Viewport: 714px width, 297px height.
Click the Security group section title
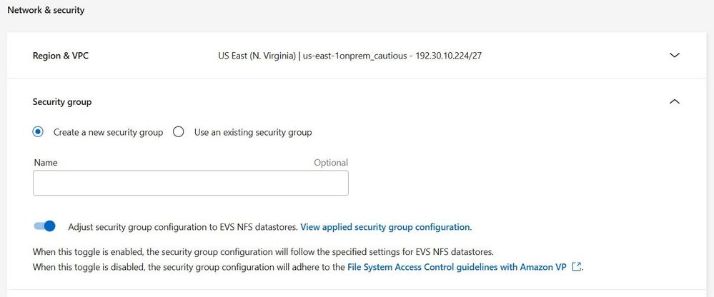coord(62,102)
